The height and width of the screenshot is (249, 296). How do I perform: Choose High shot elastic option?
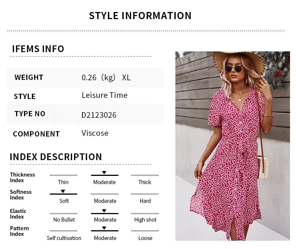(145, 219)
